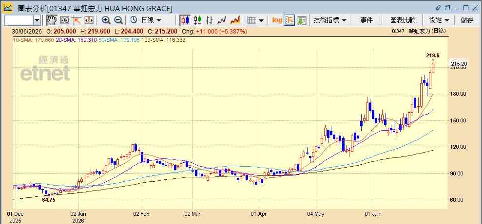Toggle the chart legend display button
Screen dimensions: 482x224
click(x=289, y=20)
